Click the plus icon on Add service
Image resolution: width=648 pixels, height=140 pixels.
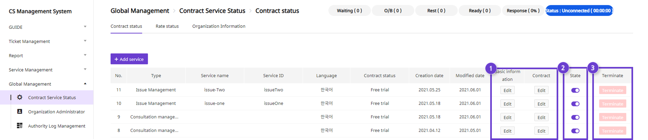tap(116, 59)
